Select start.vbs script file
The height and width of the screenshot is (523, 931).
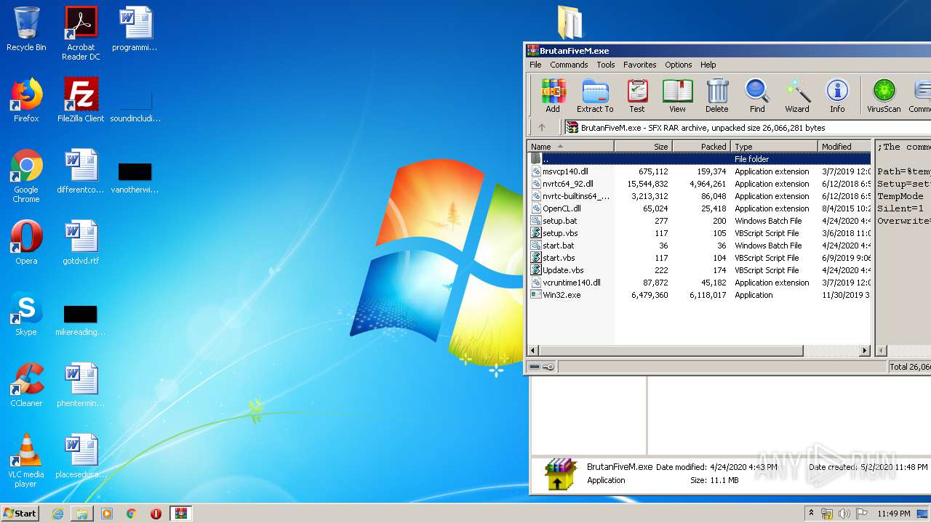point(699,258)
